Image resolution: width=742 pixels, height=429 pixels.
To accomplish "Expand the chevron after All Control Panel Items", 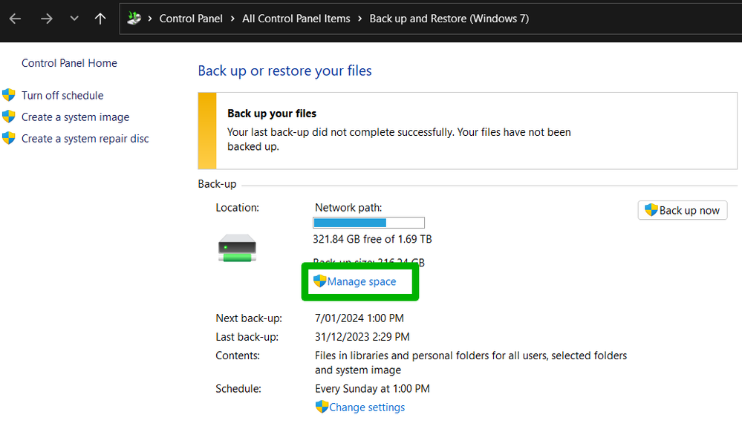I will pos(360,19).
